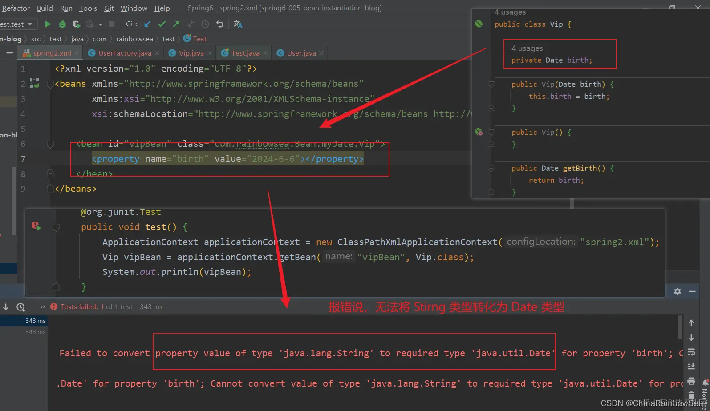Open run tool window settings gear
This screenshot has width=710, height=411.
click(678, 291)
